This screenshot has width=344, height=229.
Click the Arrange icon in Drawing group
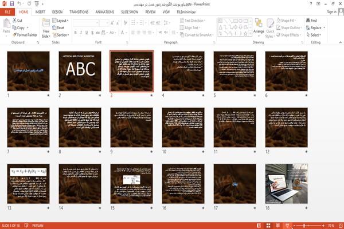(x=259, y=23)
